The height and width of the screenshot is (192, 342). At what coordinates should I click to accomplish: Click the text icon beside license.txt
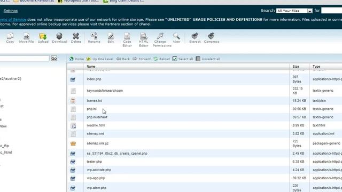73,101
